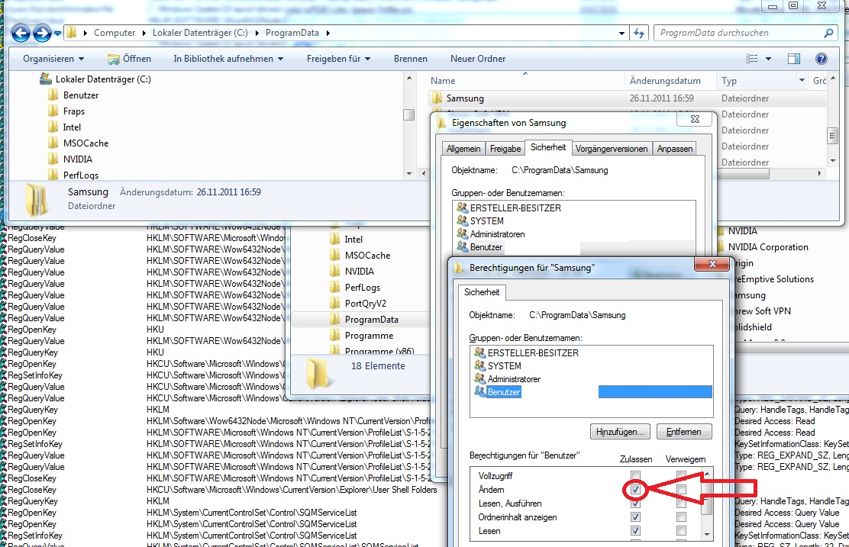
Task: Go back with the Explorer back arrow
Action: (x=21, y=33)
